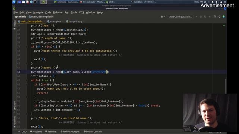
Task: Click the Debug bug icon
Action: pos(201,17)
